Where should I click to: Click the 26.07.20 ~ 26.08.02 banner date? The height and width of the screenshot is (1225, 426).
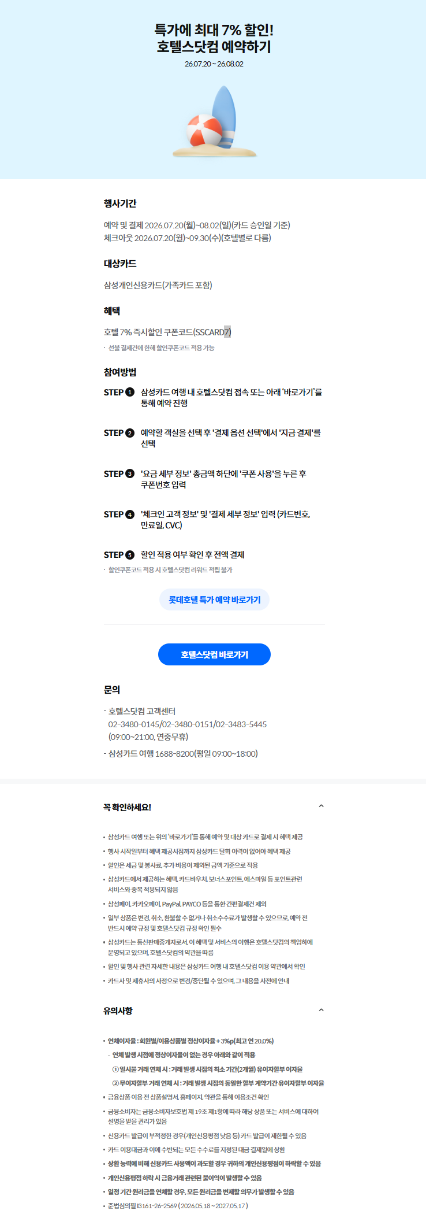click(214, 64)
